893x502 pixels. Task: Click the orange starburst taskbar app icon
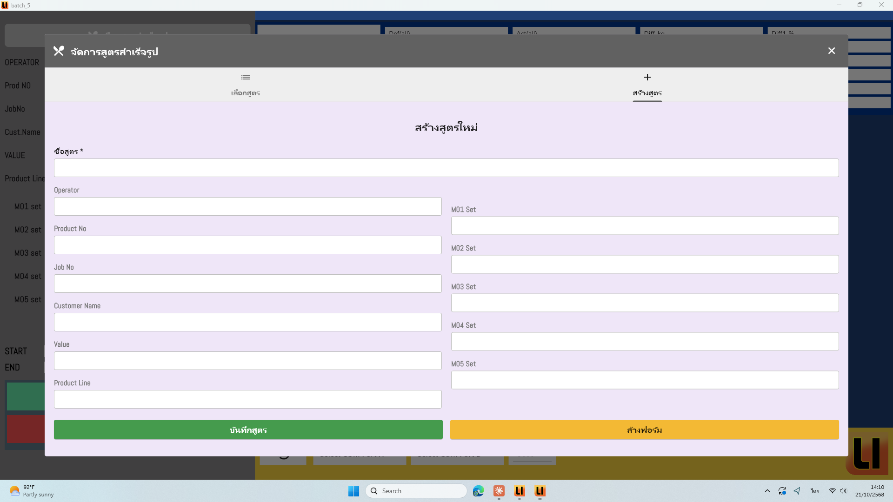499,491
